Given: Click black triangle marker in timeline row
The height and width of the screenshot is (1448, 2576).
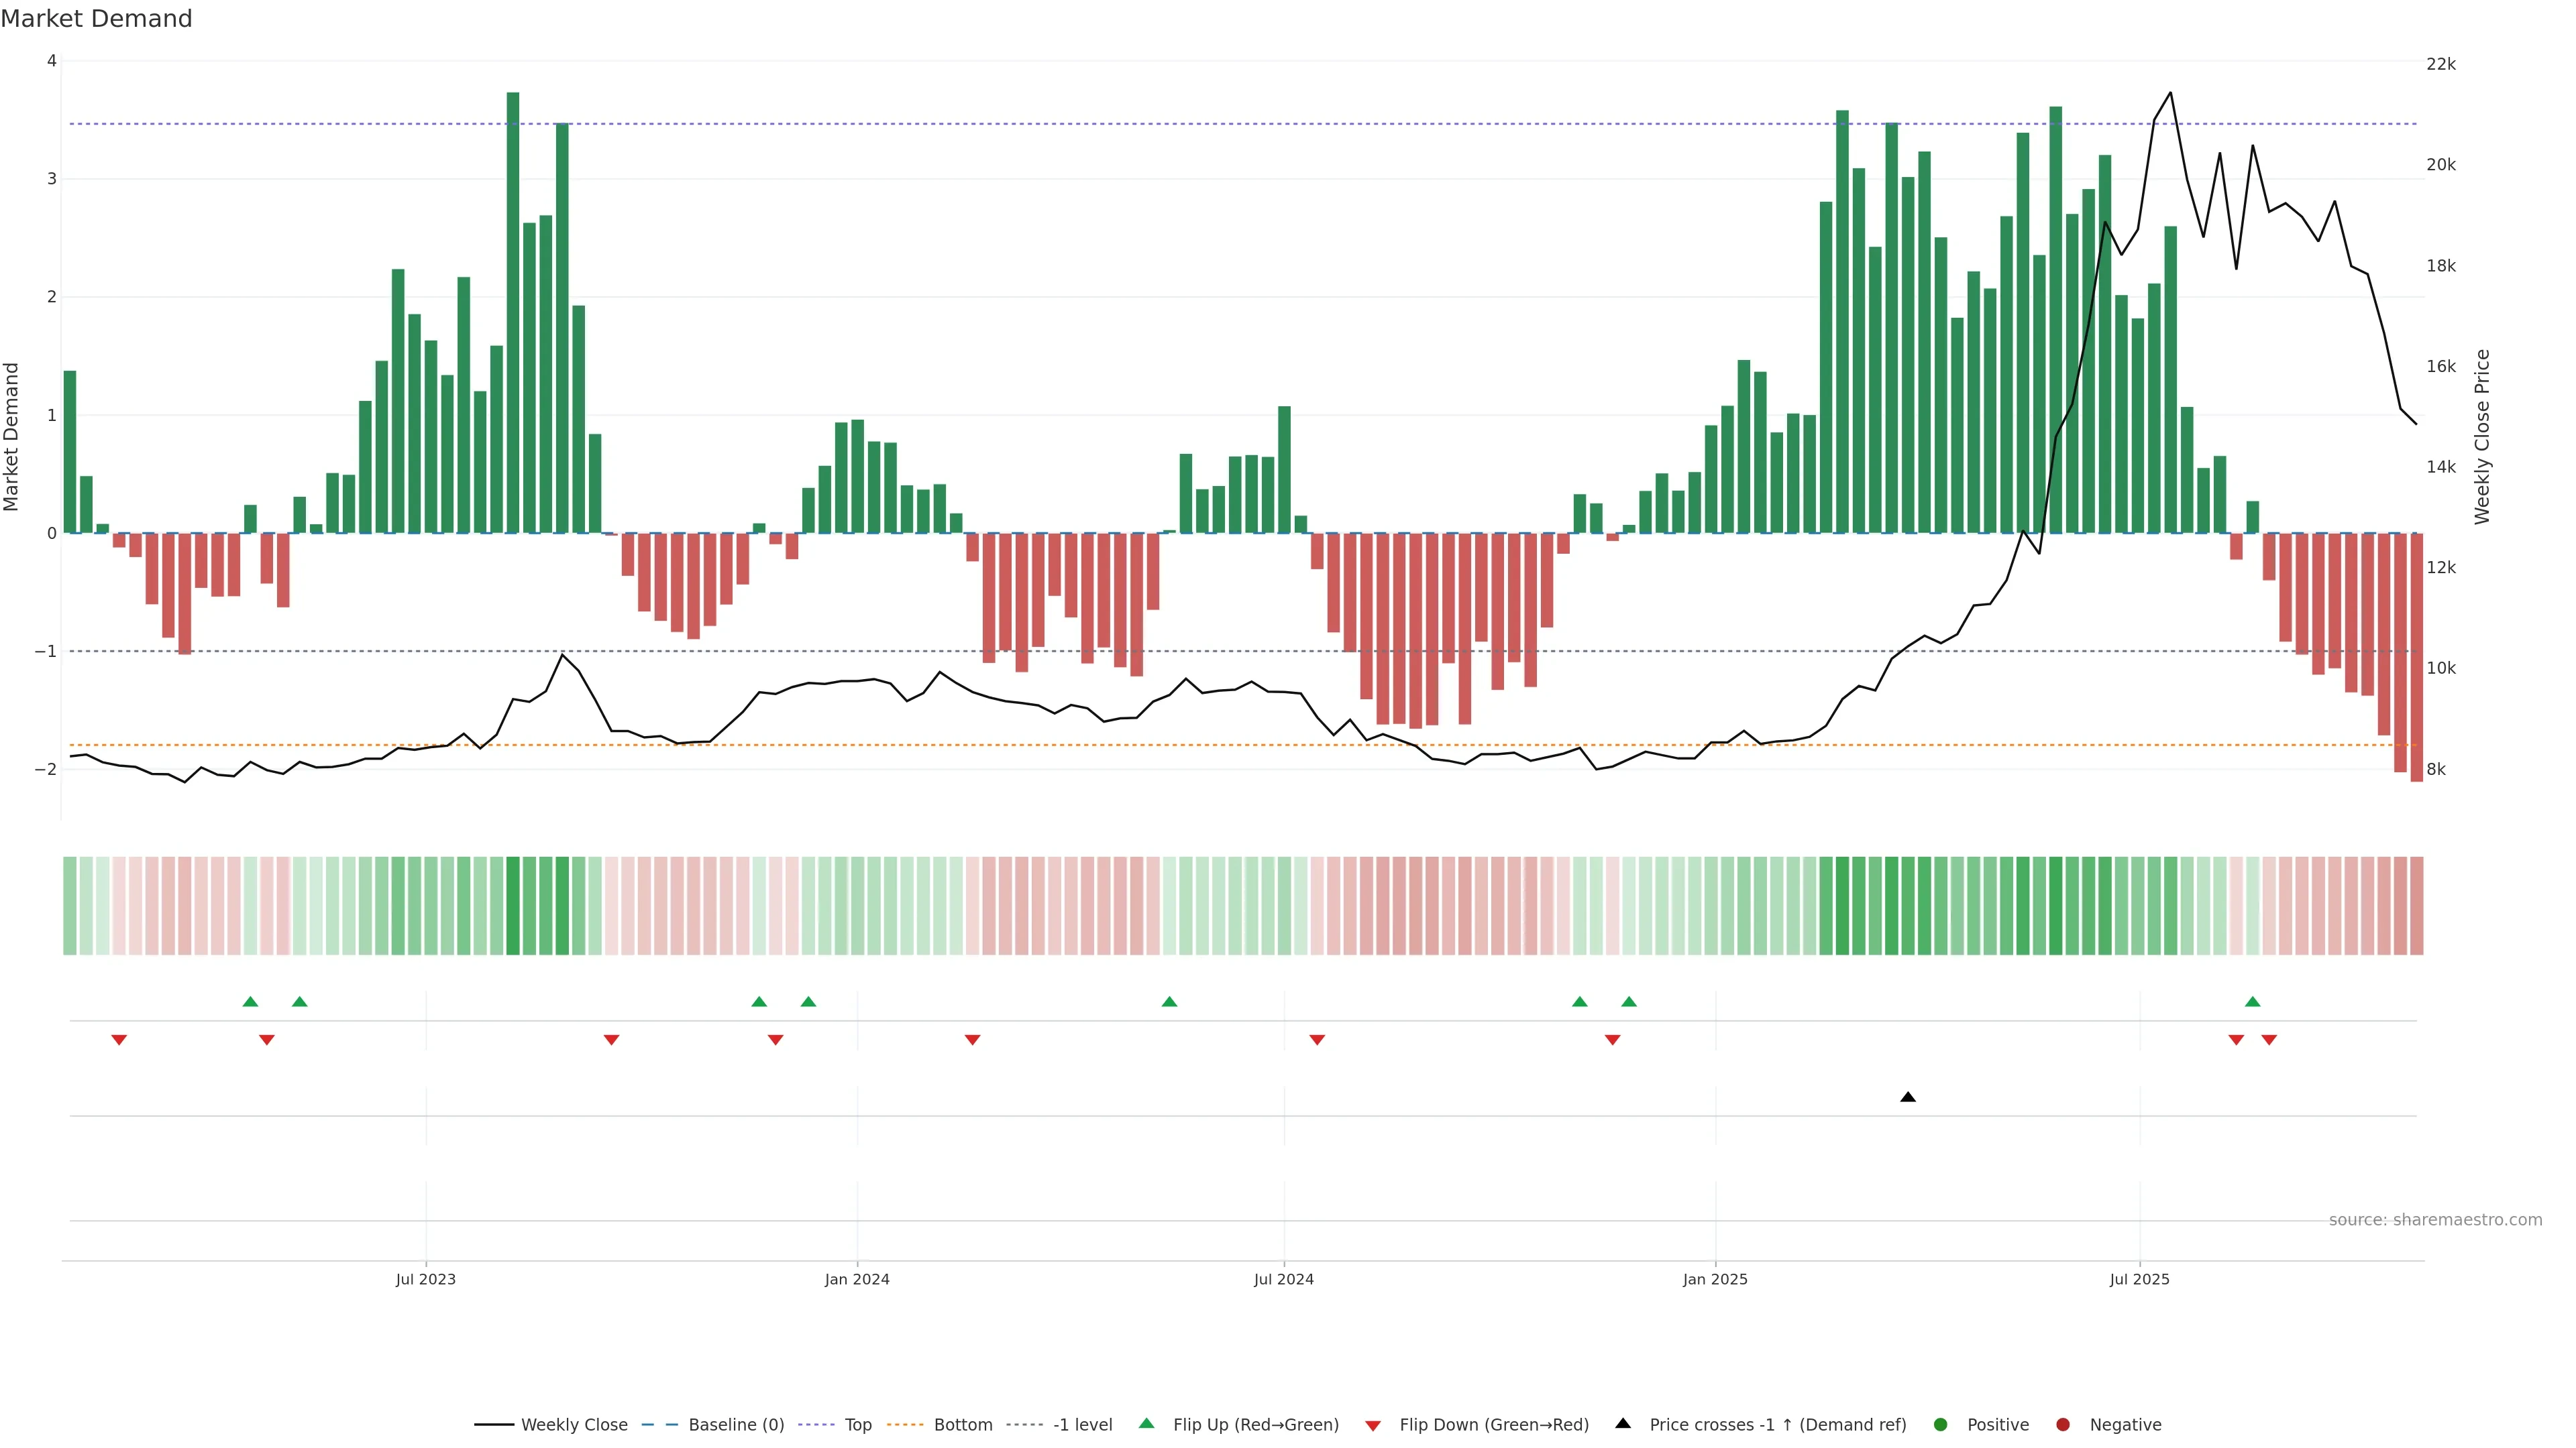Looking at the screenshot, I should coord(1908,1097).
